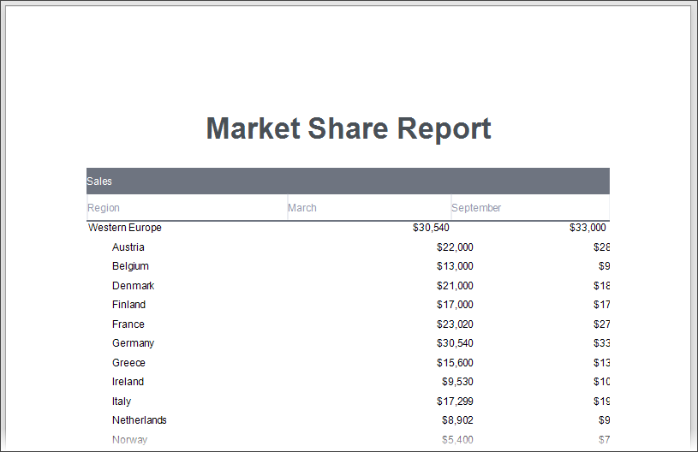Image resolution: width=698 pixels, height=452 pixels.
Task: Click the Austria row label
Action: pos(130,247)
